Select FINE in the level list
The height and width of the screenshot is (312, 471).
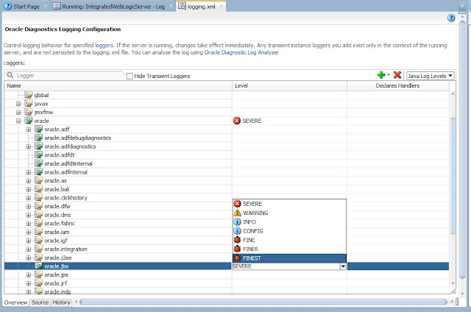(x=289, y=240)
